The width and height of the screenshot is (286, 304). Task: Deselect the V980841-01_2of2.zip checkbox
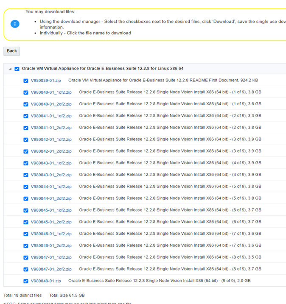click(x=26, y=128)
